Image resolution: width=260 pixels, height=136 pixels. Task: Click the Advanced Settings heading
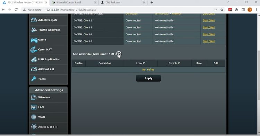pos(49,90)
